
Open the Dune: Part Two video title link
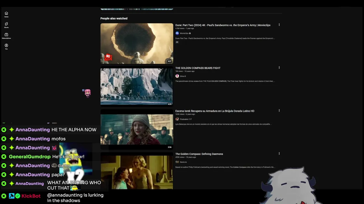click(x=223, y=25)
